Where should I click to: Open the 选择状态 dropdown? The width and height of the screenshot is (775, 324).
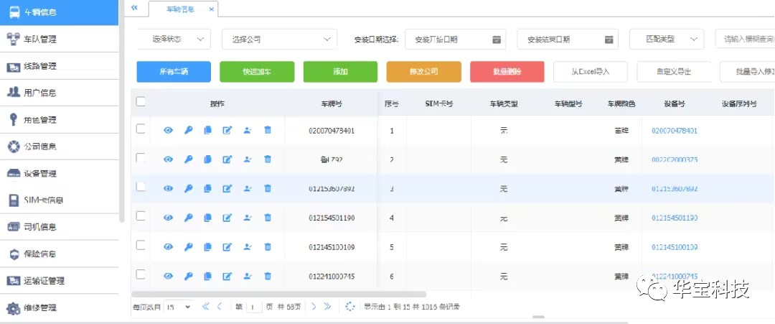coord(174,39)
